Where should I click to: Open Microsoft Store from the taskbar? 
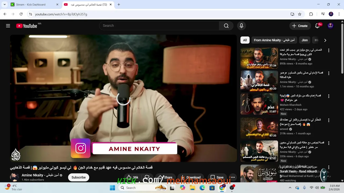tap(212, 188)
